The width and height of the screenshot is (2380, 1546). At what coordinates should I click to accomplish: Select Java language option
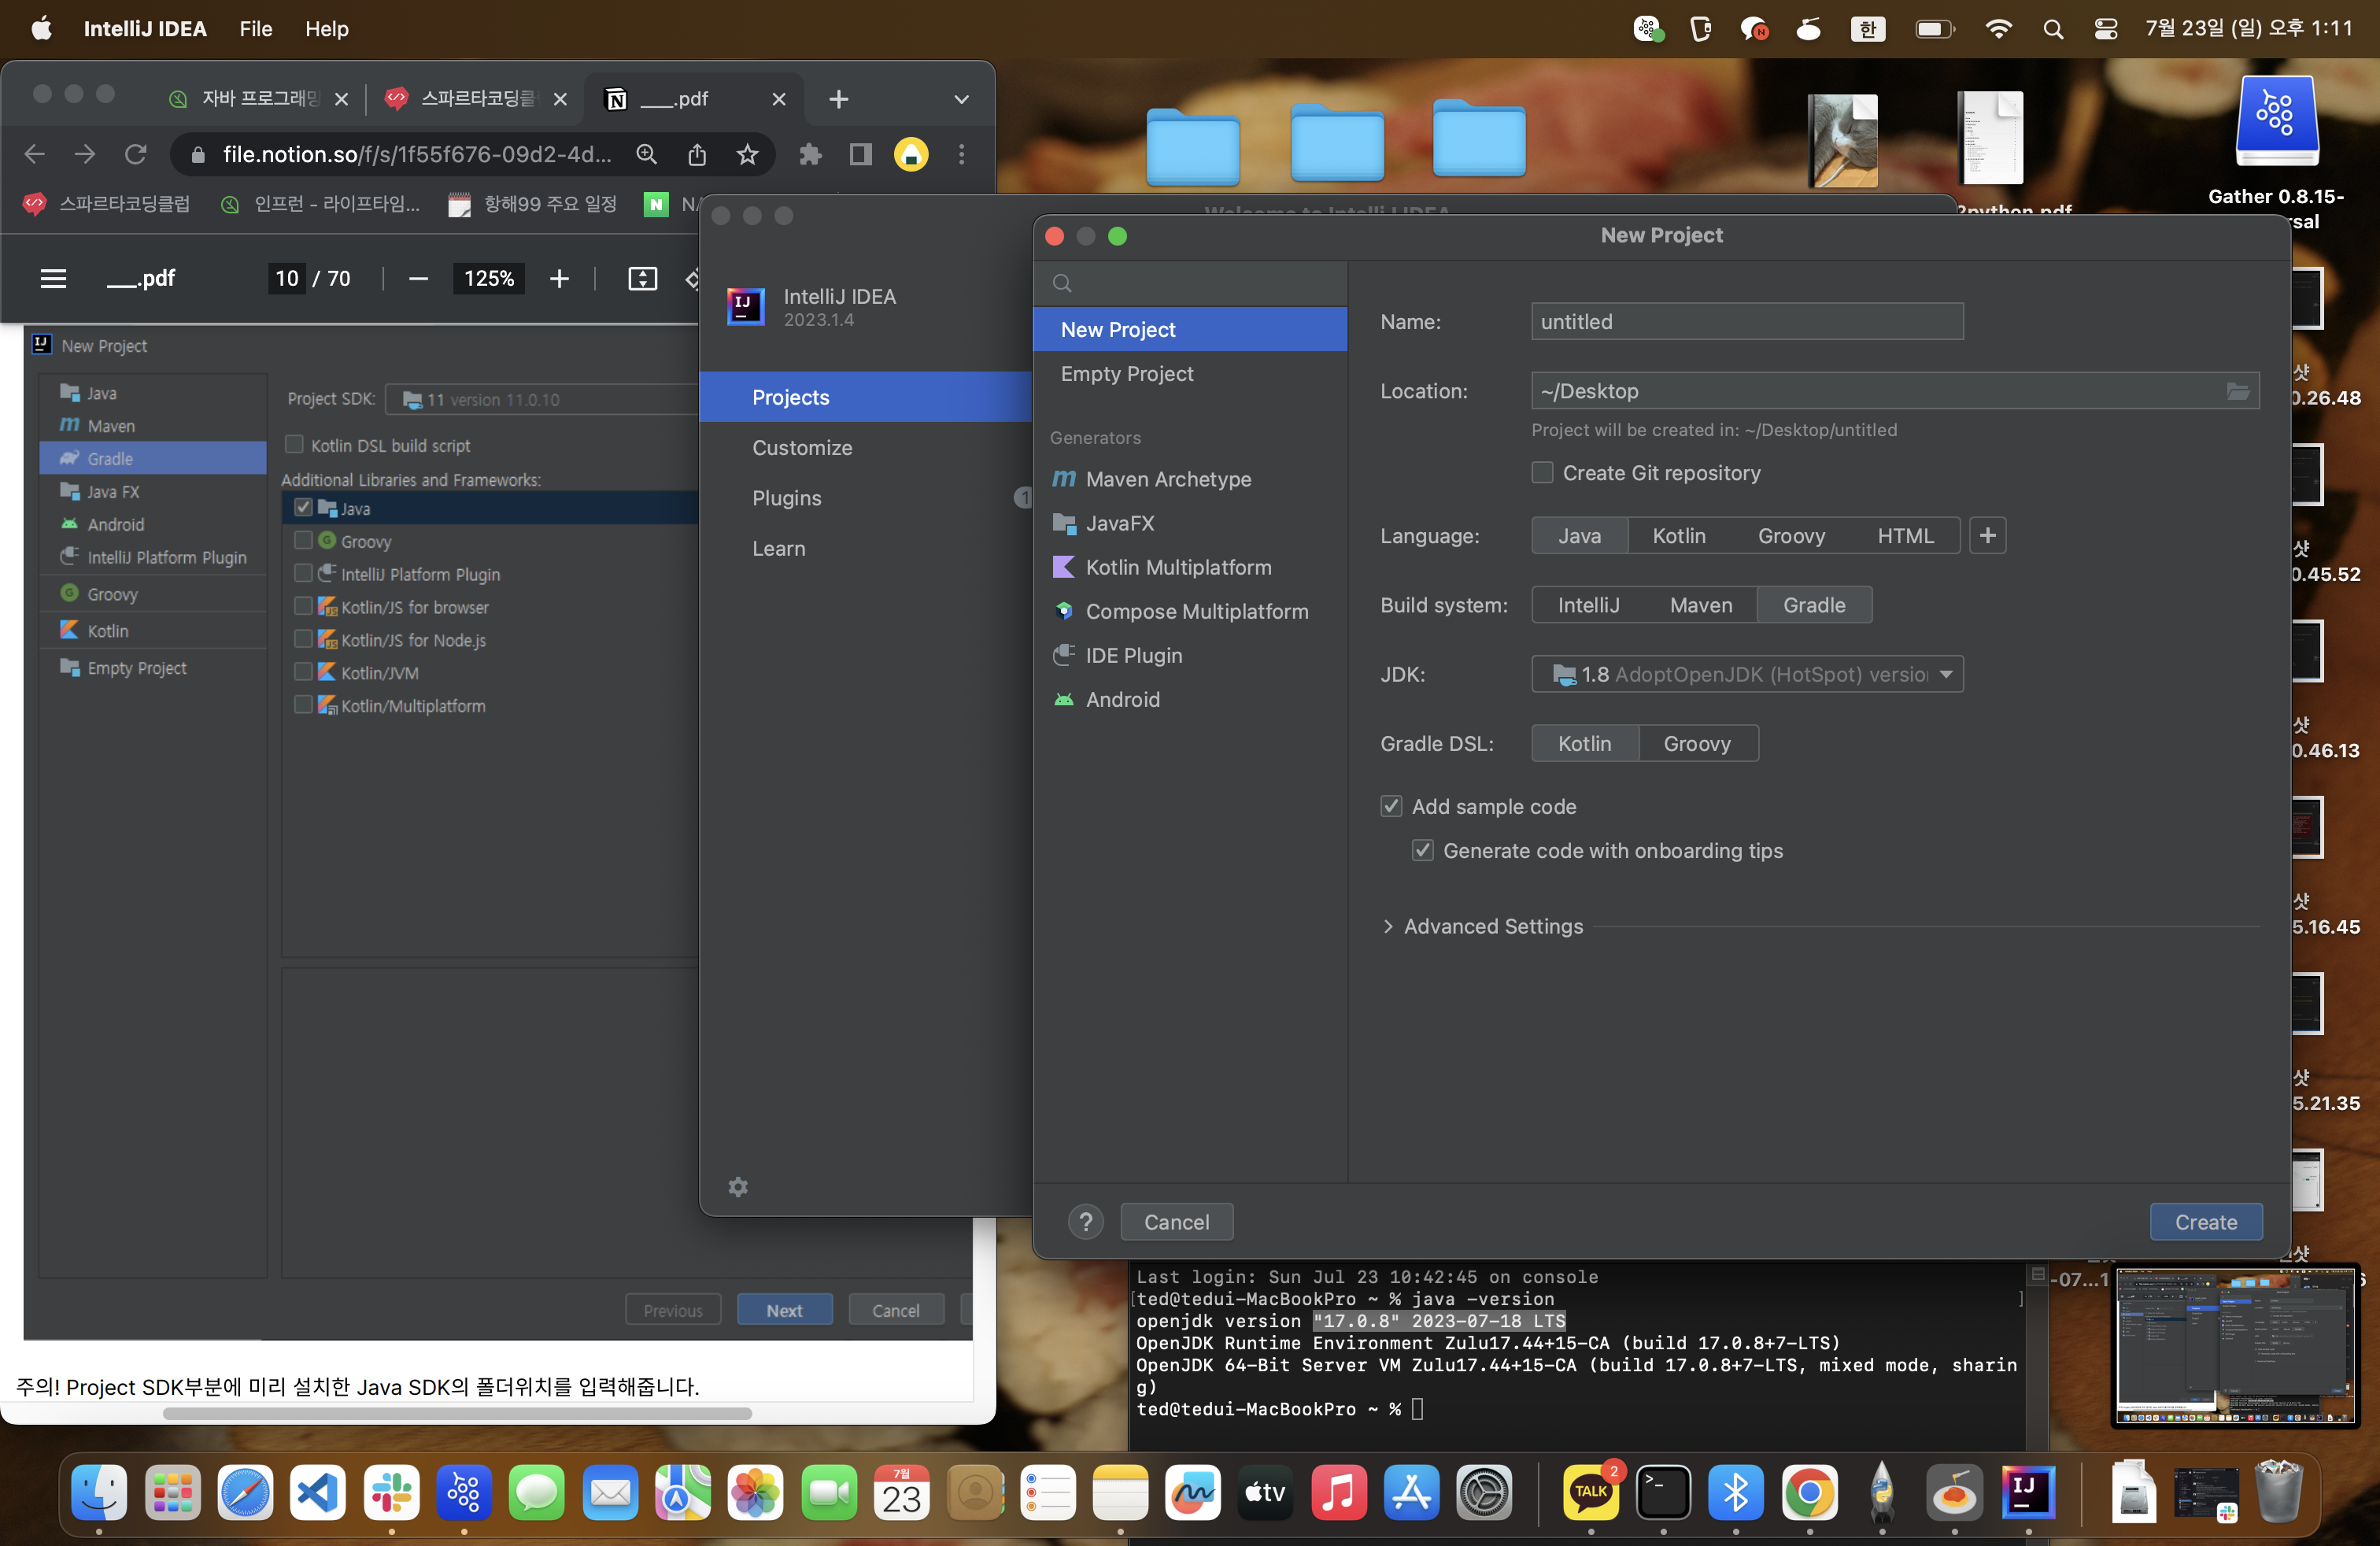point(1579,535)
